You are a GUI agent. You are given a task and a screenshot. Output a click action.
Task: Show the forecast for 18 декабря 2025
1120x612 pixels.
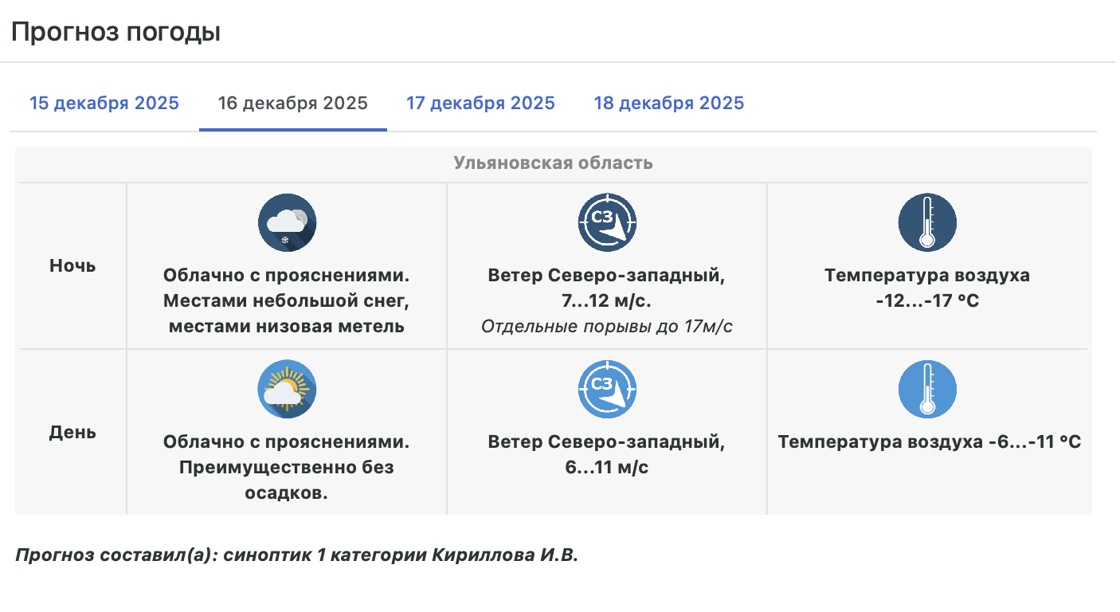(668, 103)
